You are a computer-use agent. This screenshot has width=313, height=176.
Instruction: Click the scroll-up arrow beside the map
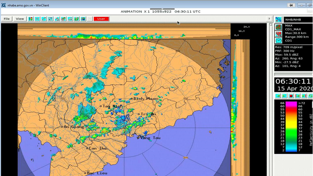271,25
